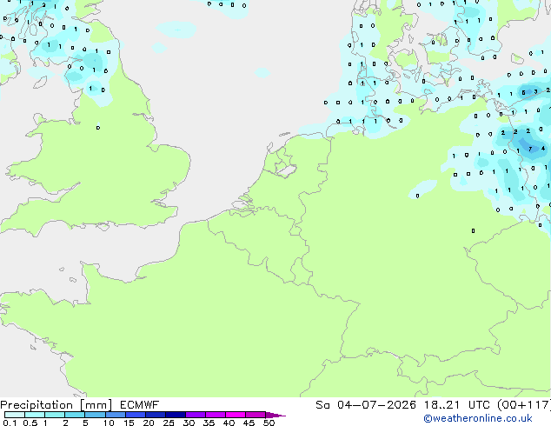Click the 30–35 mm purple legend swatch

coord(196,415)
